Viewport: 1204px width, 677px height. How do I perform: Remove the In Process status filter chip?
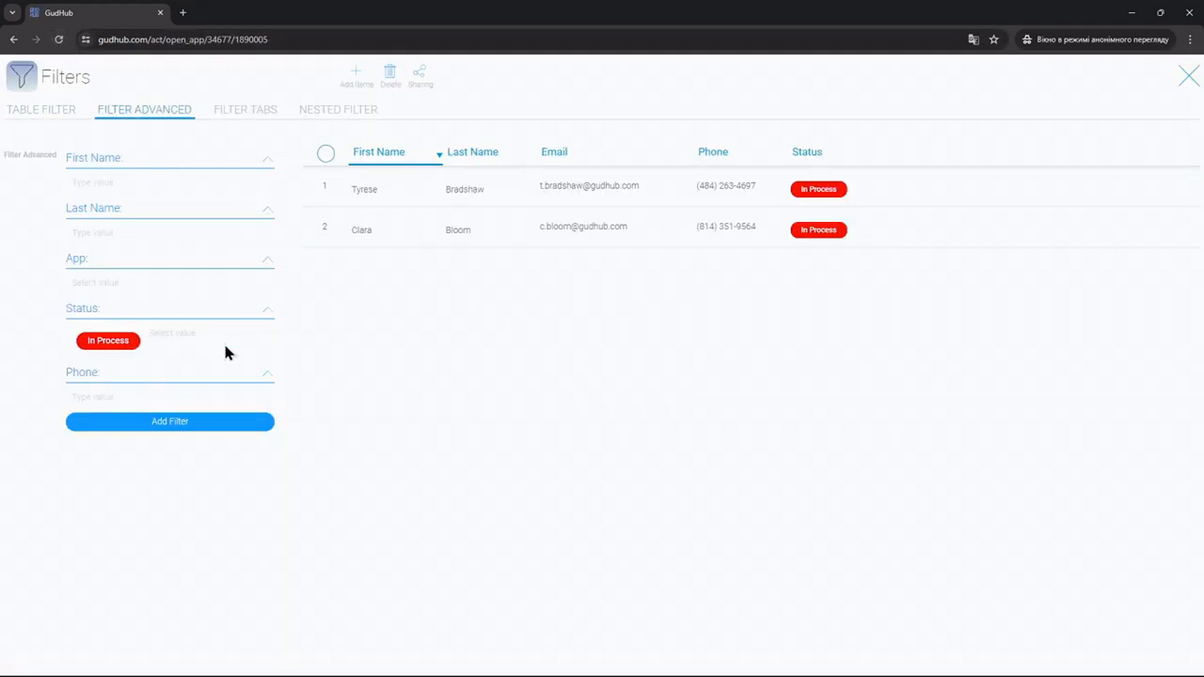[x=108, y=341]
